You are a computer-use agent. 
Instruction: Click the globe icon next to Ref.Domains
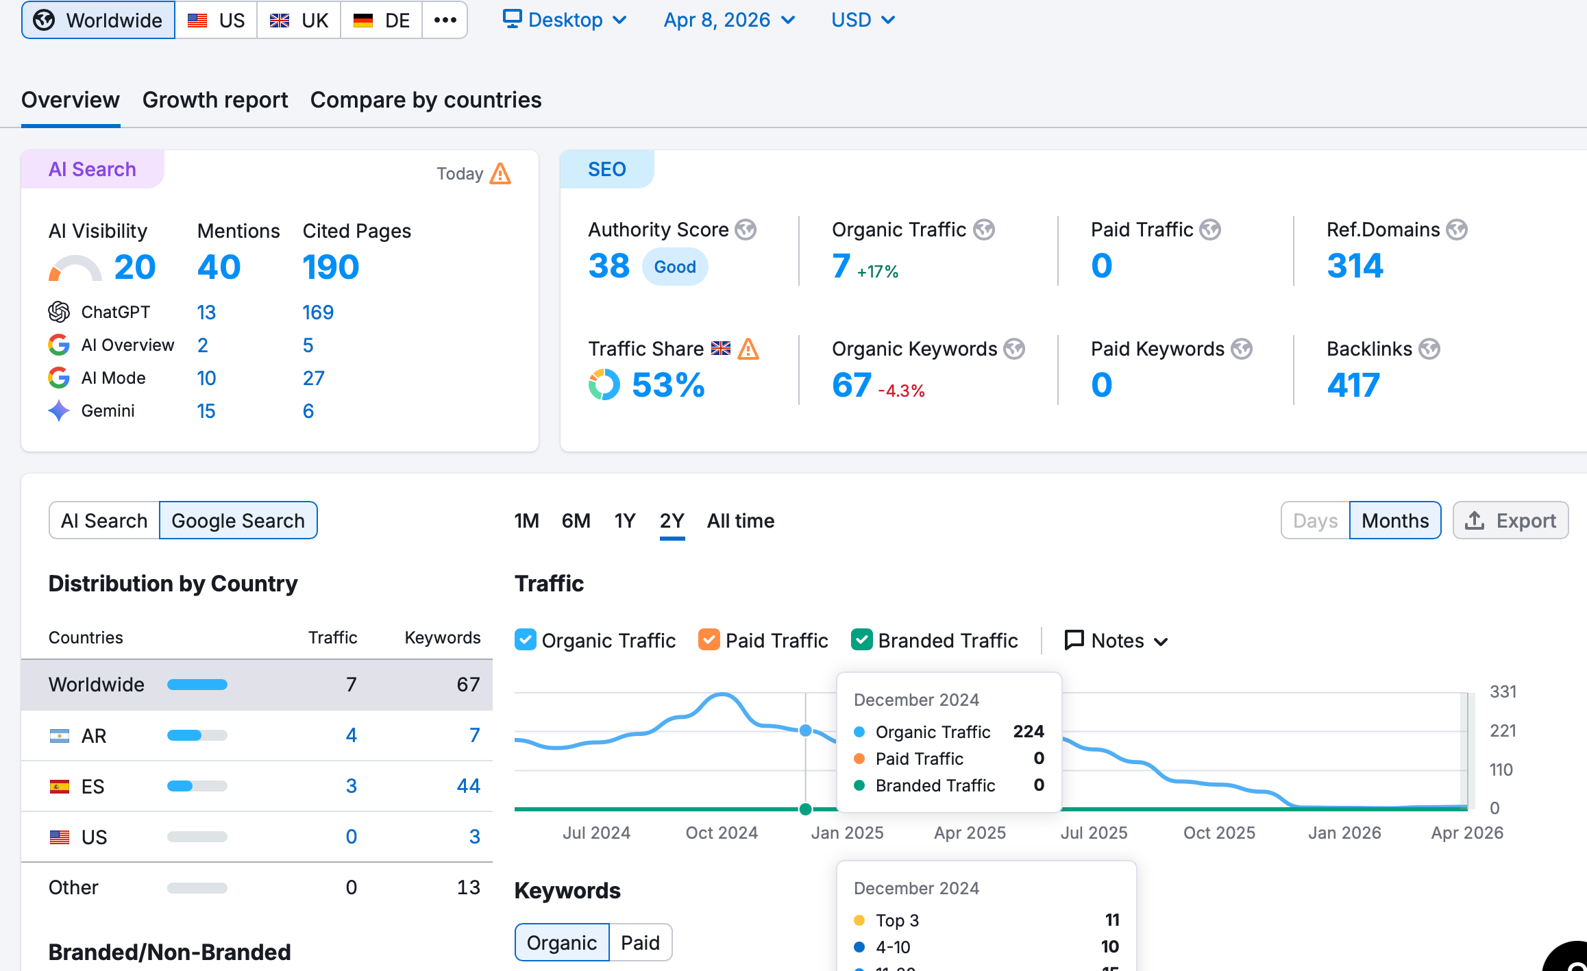[1457, 230]
